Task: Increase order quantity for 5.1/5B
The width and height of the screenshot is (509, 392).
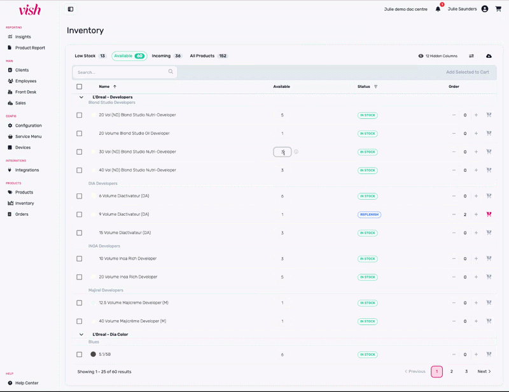Action: tap(476, 354)
